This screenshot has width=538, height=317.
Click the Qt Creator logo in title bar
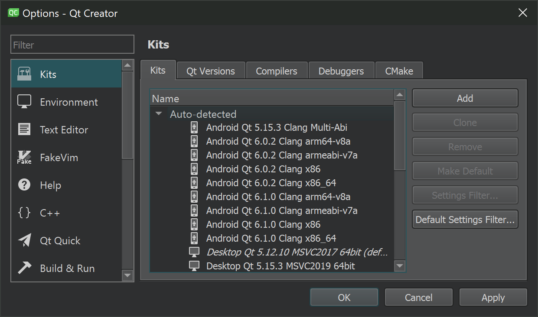click(13, 13)
